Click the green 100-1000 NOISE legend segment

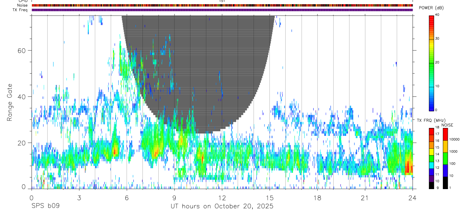tap(445, 159)
